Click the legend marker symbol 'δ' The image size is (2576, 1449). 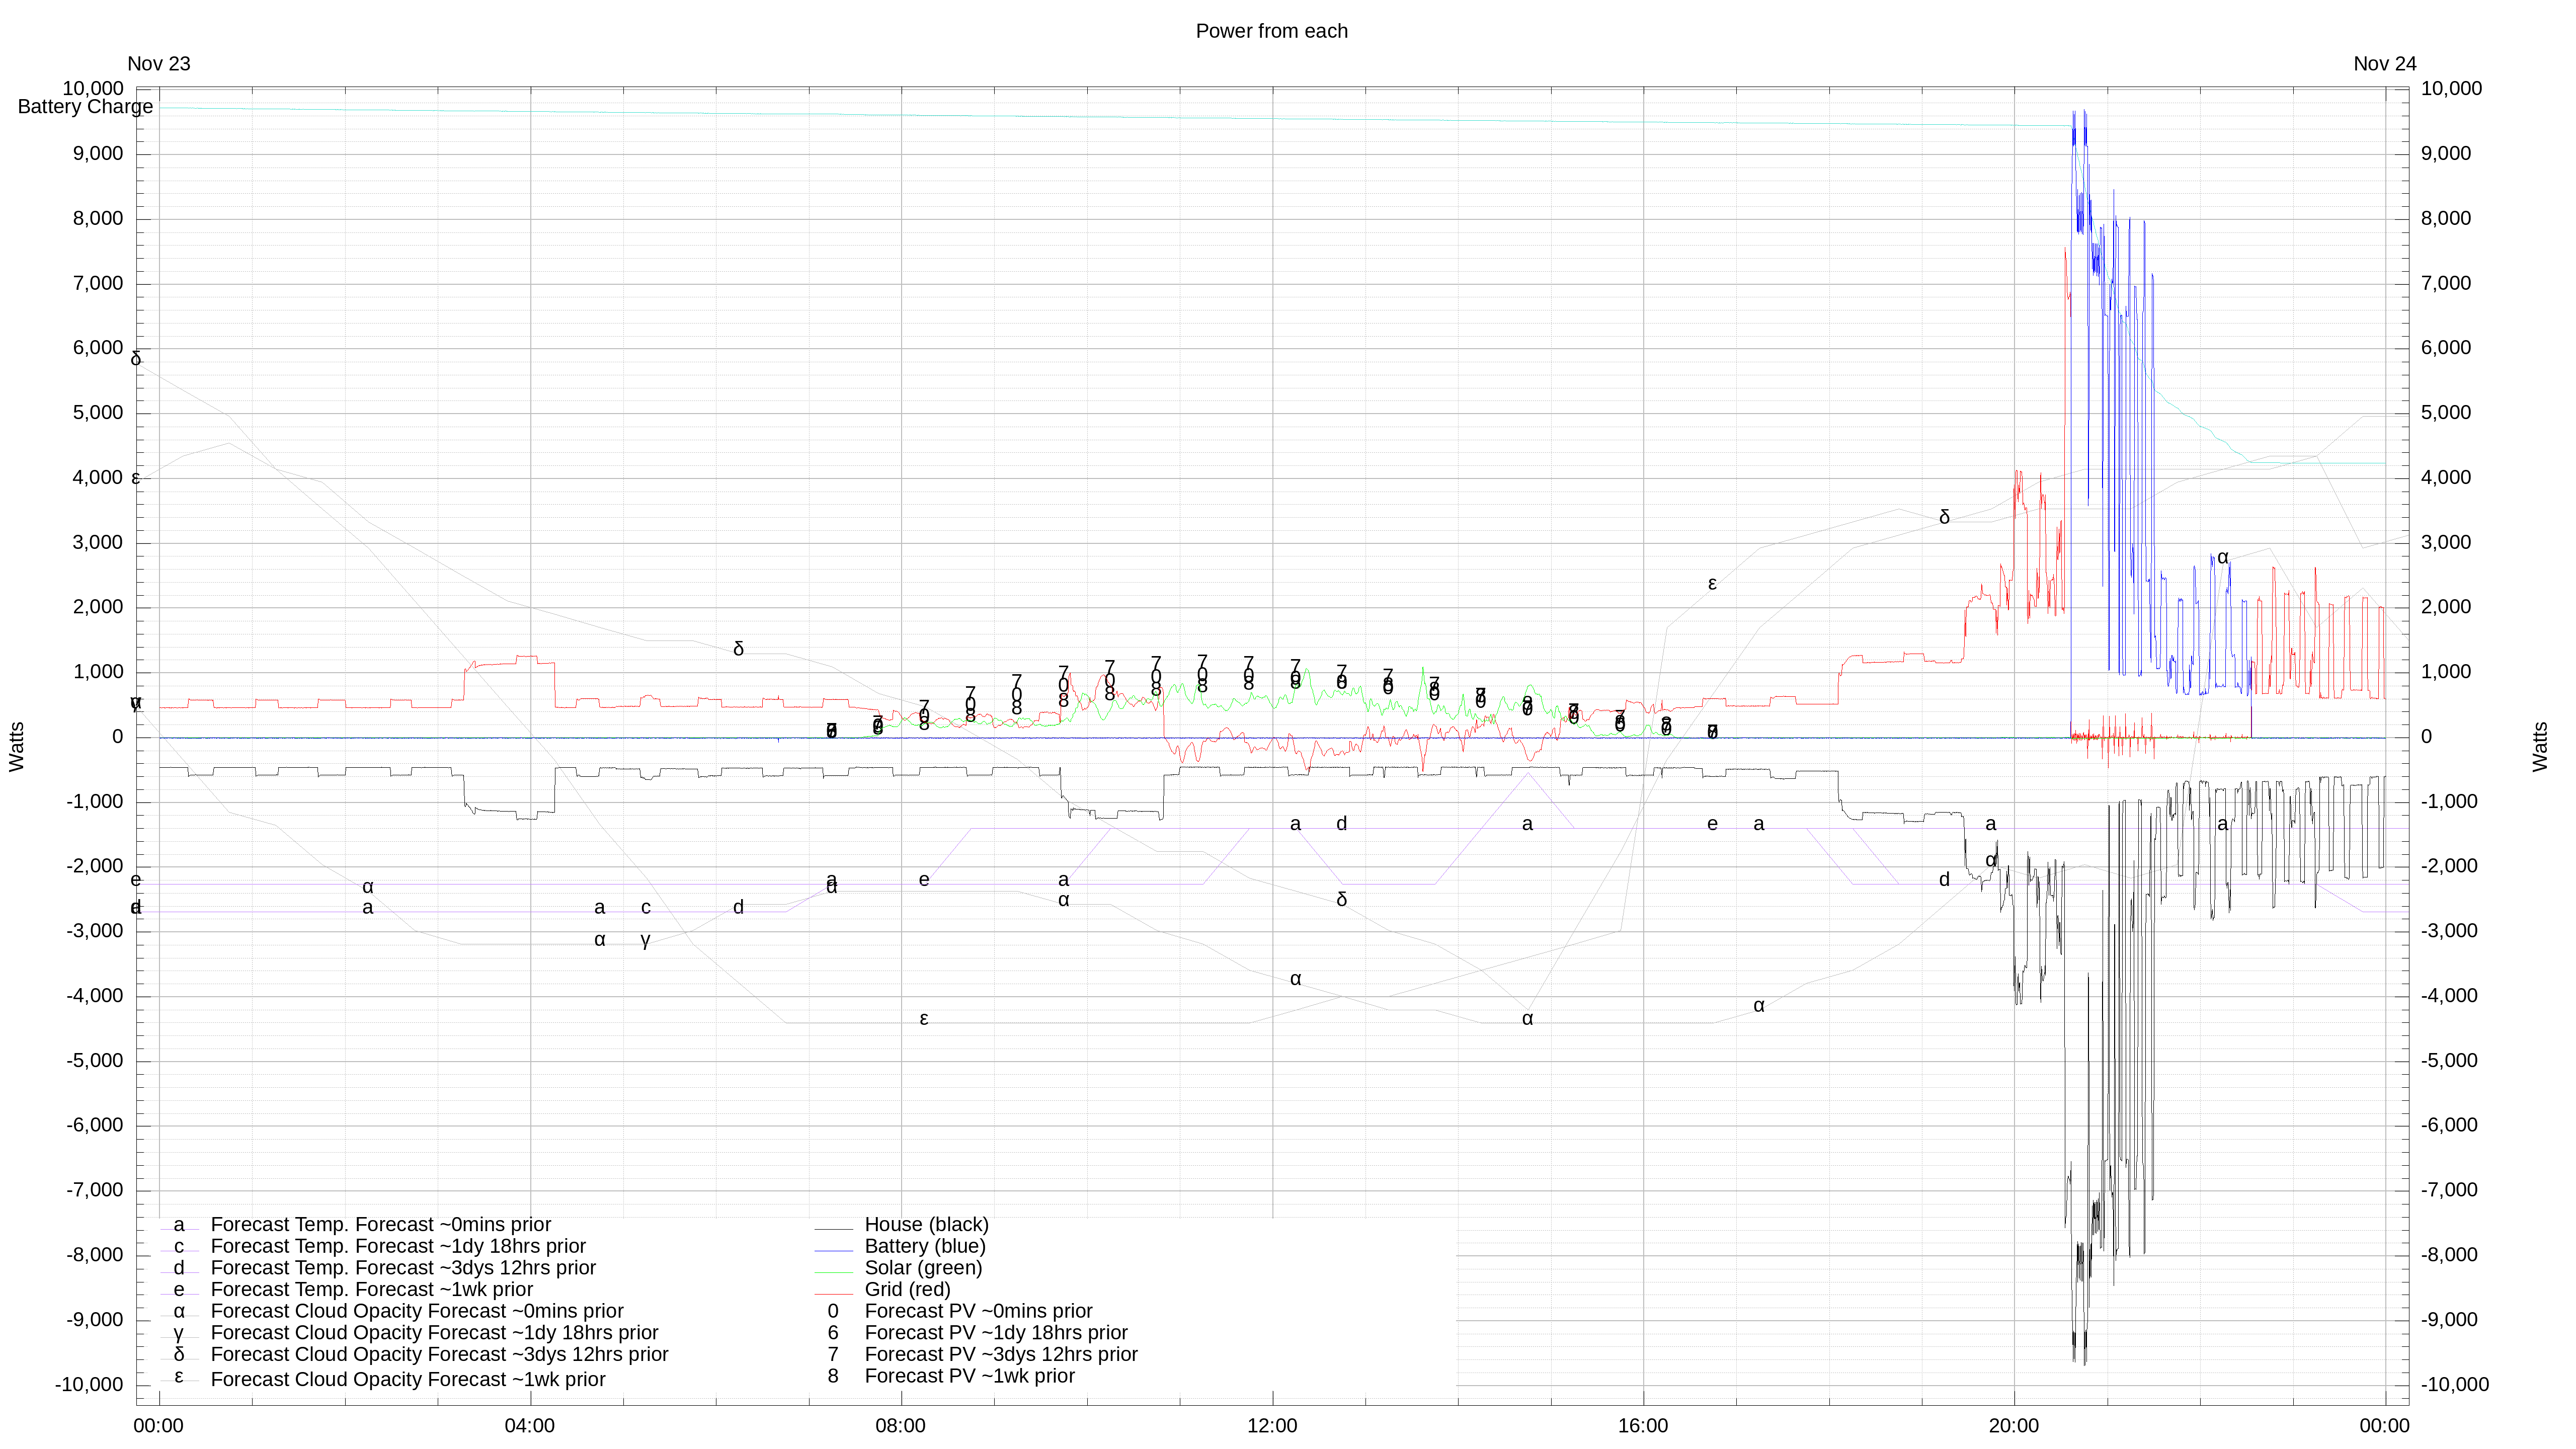tap(179, 1354)
